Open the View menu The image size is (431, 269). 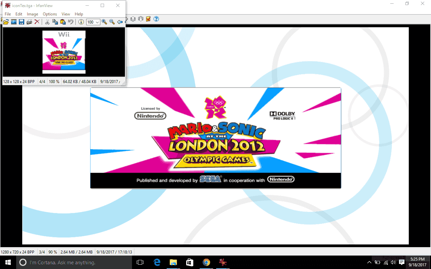click(66, 14)
